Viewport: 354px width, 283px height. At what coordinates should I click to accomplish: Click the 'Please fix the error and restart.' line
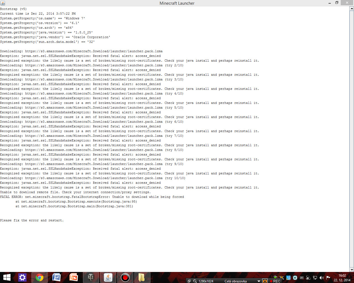tap(32, 220)
